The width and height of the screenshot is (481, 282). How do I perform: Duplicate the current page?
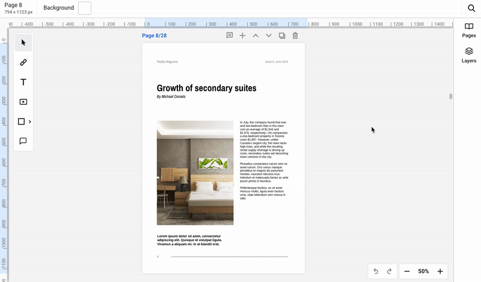point(282,35)
